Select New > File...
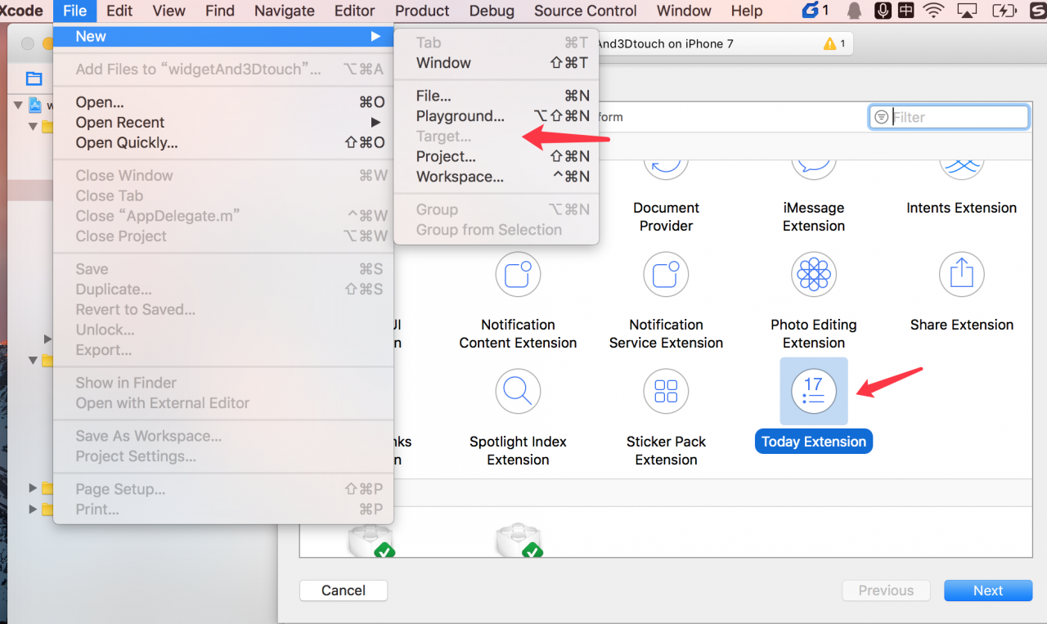Viewport: 1047px width, 624px height. click(x=497, y=96)
